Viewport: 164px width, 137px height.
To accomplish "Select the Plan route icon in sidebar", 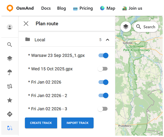I will [10, 128].
